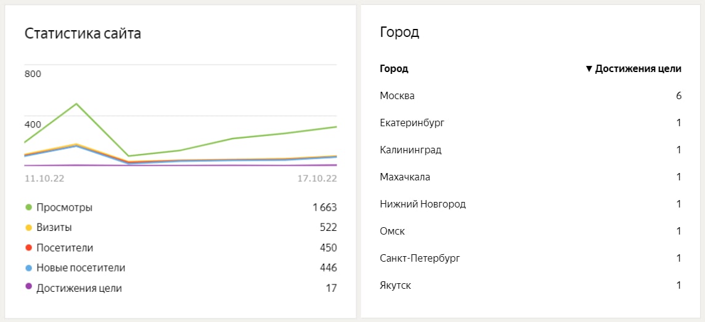Toggle the Новые посетители series label
The image size is (705, 322).
(81, 268)
